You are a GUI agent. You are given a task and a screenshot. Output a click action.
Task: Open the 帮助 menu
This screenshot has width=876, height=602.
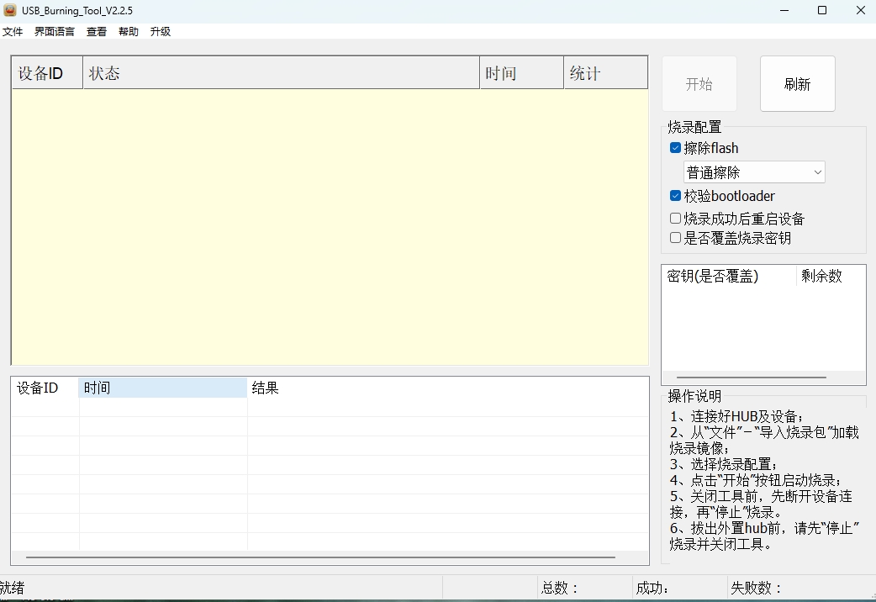pos(129,32)
